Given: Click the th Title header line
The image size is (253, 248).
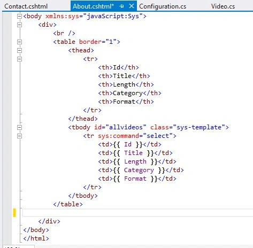Looking at the screenshot, I should click(124, 76).
